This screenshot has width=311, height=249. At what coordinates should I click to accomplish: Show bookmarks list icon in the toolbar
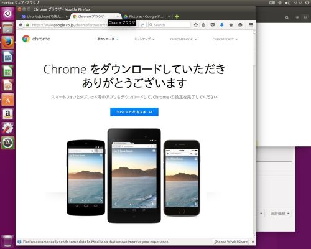(203, 25)
